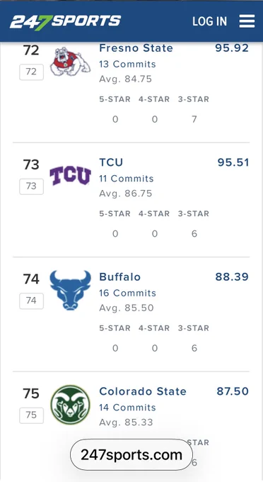Open the Fresno State team link

[x=136, y=48]
